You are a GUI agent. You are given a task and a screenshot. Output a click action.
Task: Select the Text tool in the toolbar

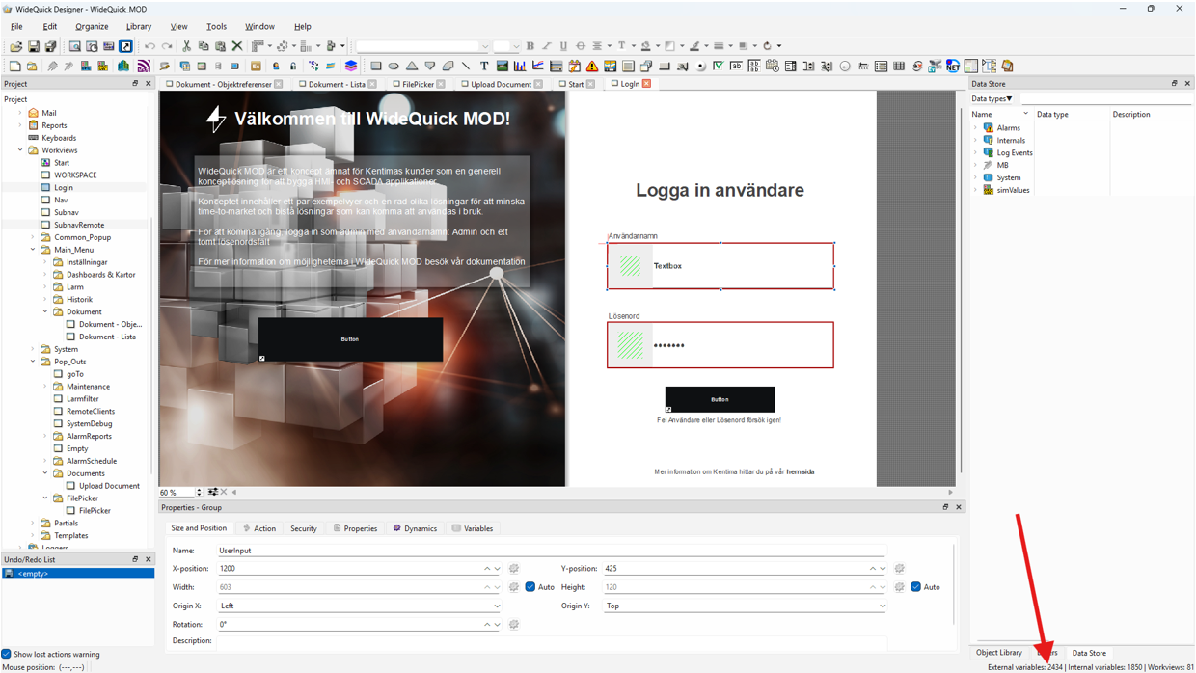pos(483,66)
